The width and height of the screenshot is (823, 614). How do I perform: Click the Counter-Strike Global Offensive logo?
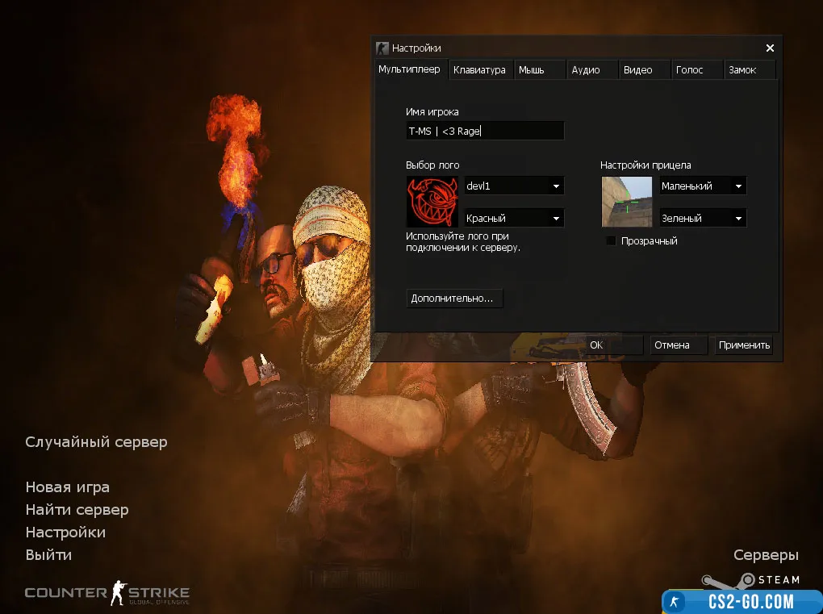tap(107, 595)
